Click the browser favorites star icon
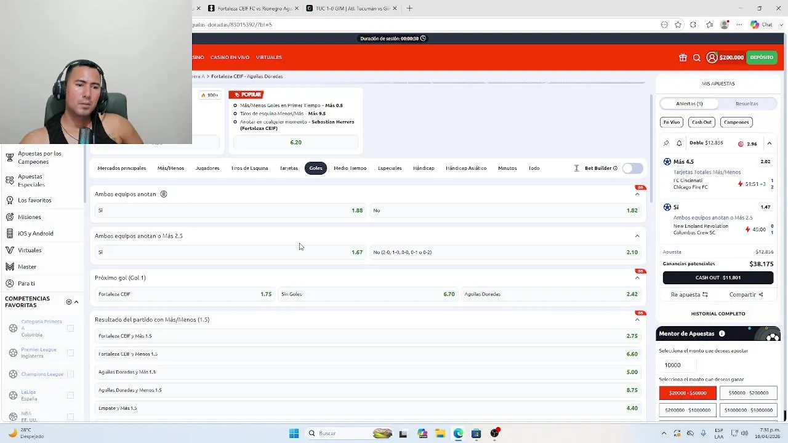The height and width of the screenshot is (443, 788). coord(678,25)
